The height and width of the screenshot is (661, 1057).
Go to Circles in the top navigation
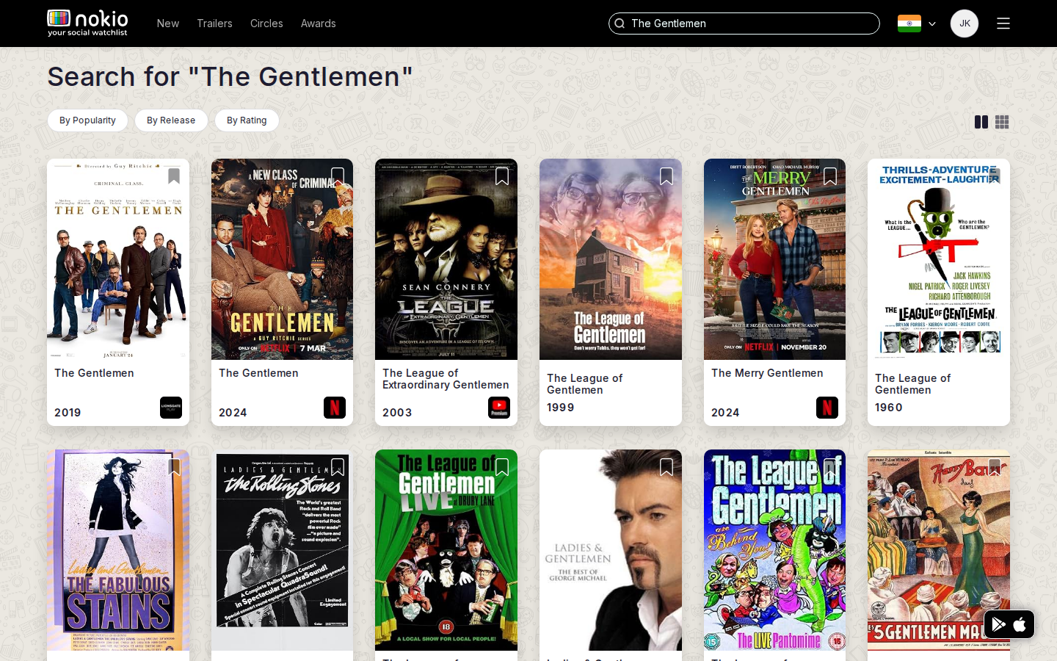tap(266, 24)
